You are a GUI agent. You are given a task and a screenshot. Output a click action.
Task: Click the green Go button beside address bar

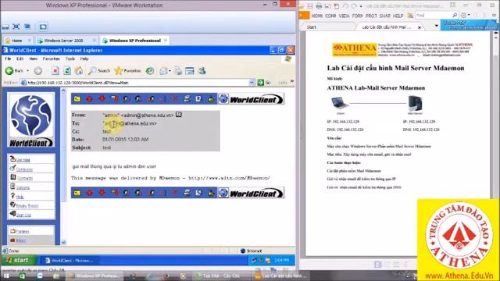click(264, 83)
